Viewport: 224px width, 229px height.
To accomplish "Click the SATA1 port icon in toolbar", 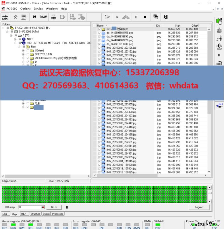I will (5, 17).
